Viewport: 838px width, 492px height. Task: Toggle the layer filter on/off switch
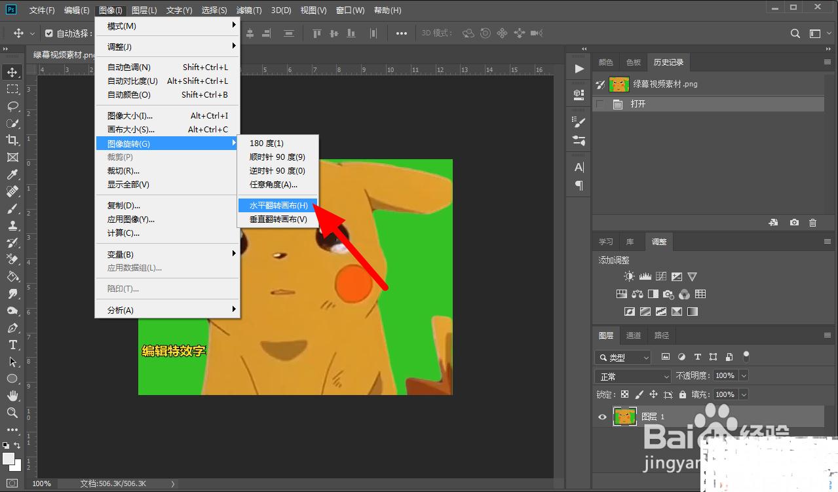pos(746,356)
